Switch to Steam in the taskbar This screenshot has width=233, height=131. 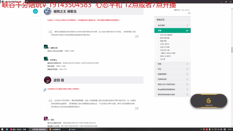pyautogui.click(x=72, y=130)
